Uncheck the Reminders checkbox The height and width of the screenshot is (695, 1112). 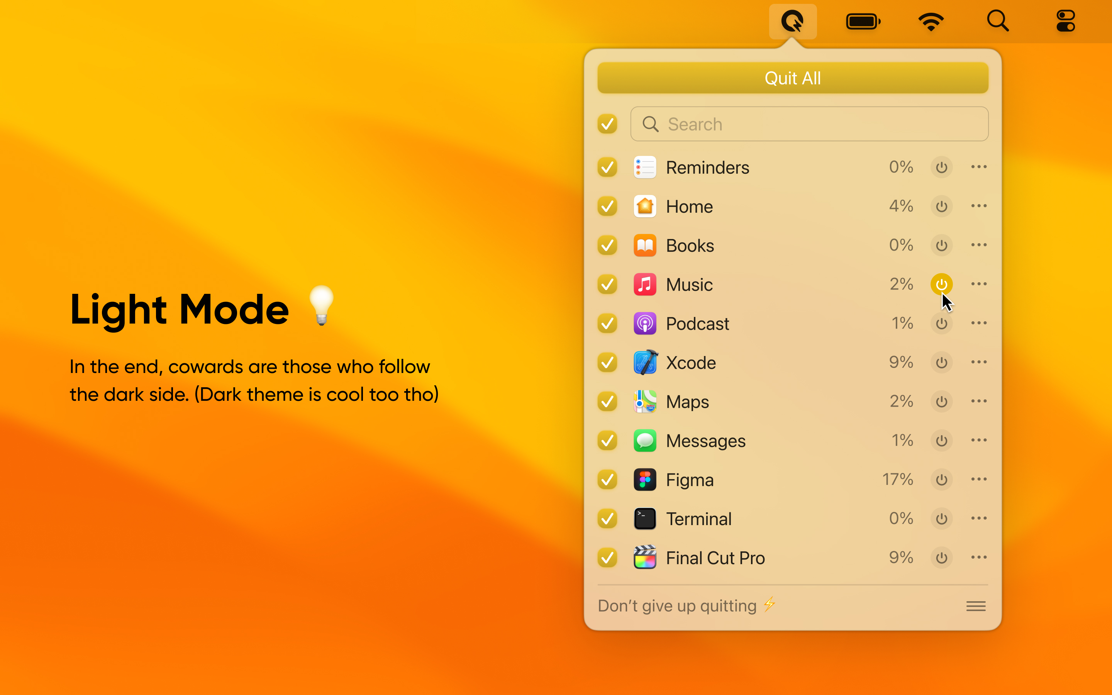607,167
